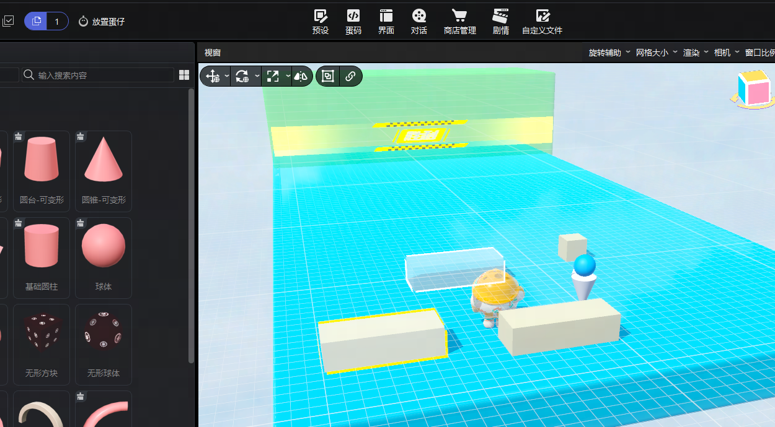Viewport: 775px width, 427px height.
Task: Click the group objects icon in viewport toolbar
Action: point(328,76)
